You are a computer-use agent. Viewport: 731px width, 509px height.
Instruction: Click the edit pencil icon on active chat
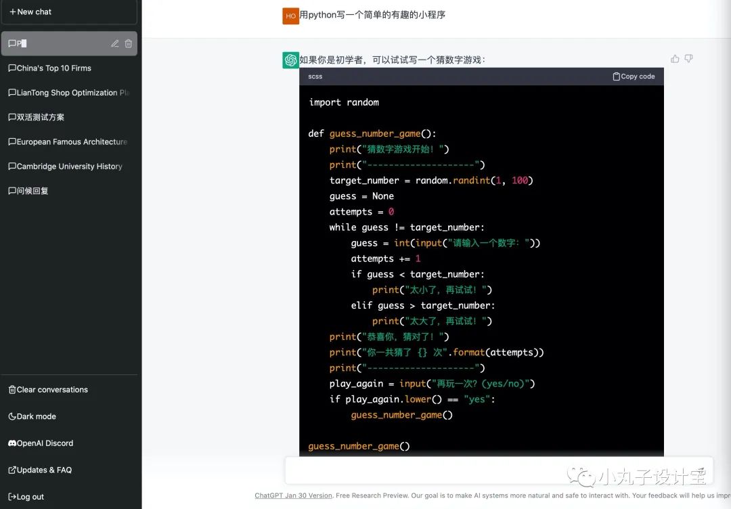tap(114, 43)
